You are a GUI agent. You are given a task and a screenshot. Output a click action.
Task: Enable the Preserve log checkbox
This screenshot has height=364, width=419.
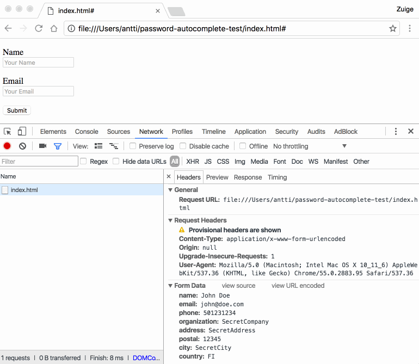[x=133, y=146]
